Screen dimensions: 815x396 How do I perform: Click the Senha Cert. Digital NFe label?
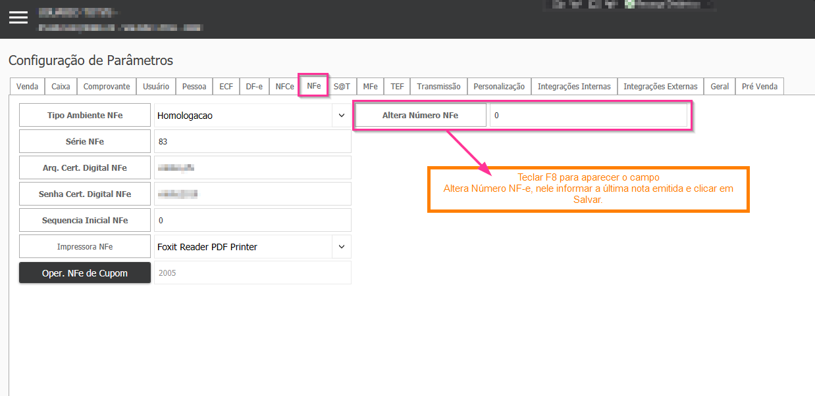85,194
